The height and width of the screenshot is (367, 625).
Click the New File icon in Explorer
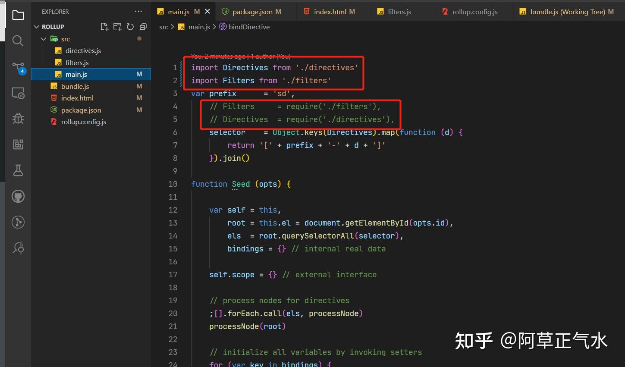[104, 27]
